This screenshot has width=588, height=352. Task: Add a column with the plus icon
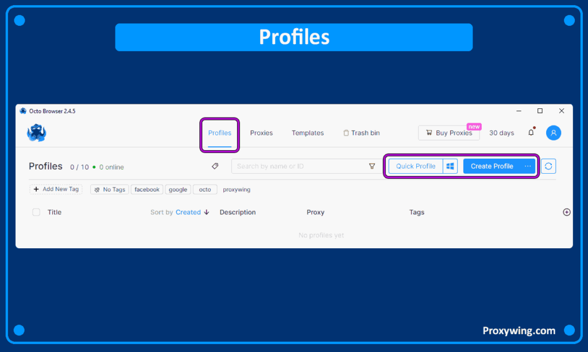pos(566,212)
